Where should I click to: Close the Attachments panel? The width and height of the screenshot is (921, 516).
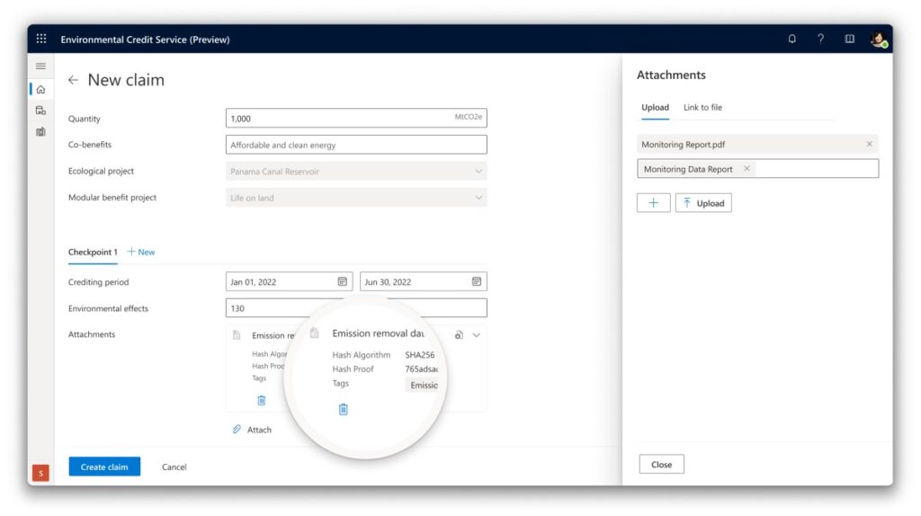click(661, 465)
